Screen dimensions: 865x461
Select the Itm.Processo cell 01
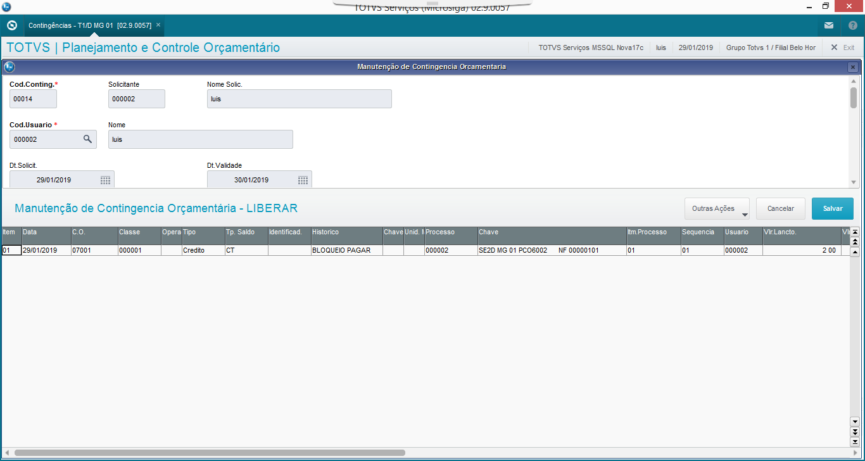[653, 250]
